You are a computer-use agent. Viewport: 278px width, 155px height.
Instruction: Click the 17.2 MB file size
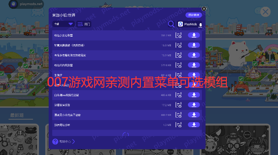point(166,105)
